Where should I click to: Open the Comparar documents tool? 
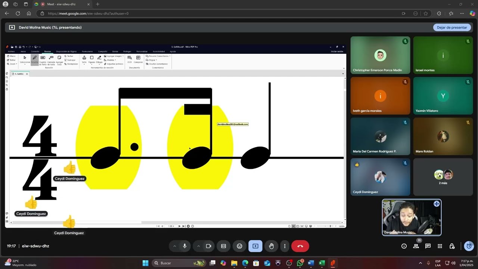(x=138, y=59)
